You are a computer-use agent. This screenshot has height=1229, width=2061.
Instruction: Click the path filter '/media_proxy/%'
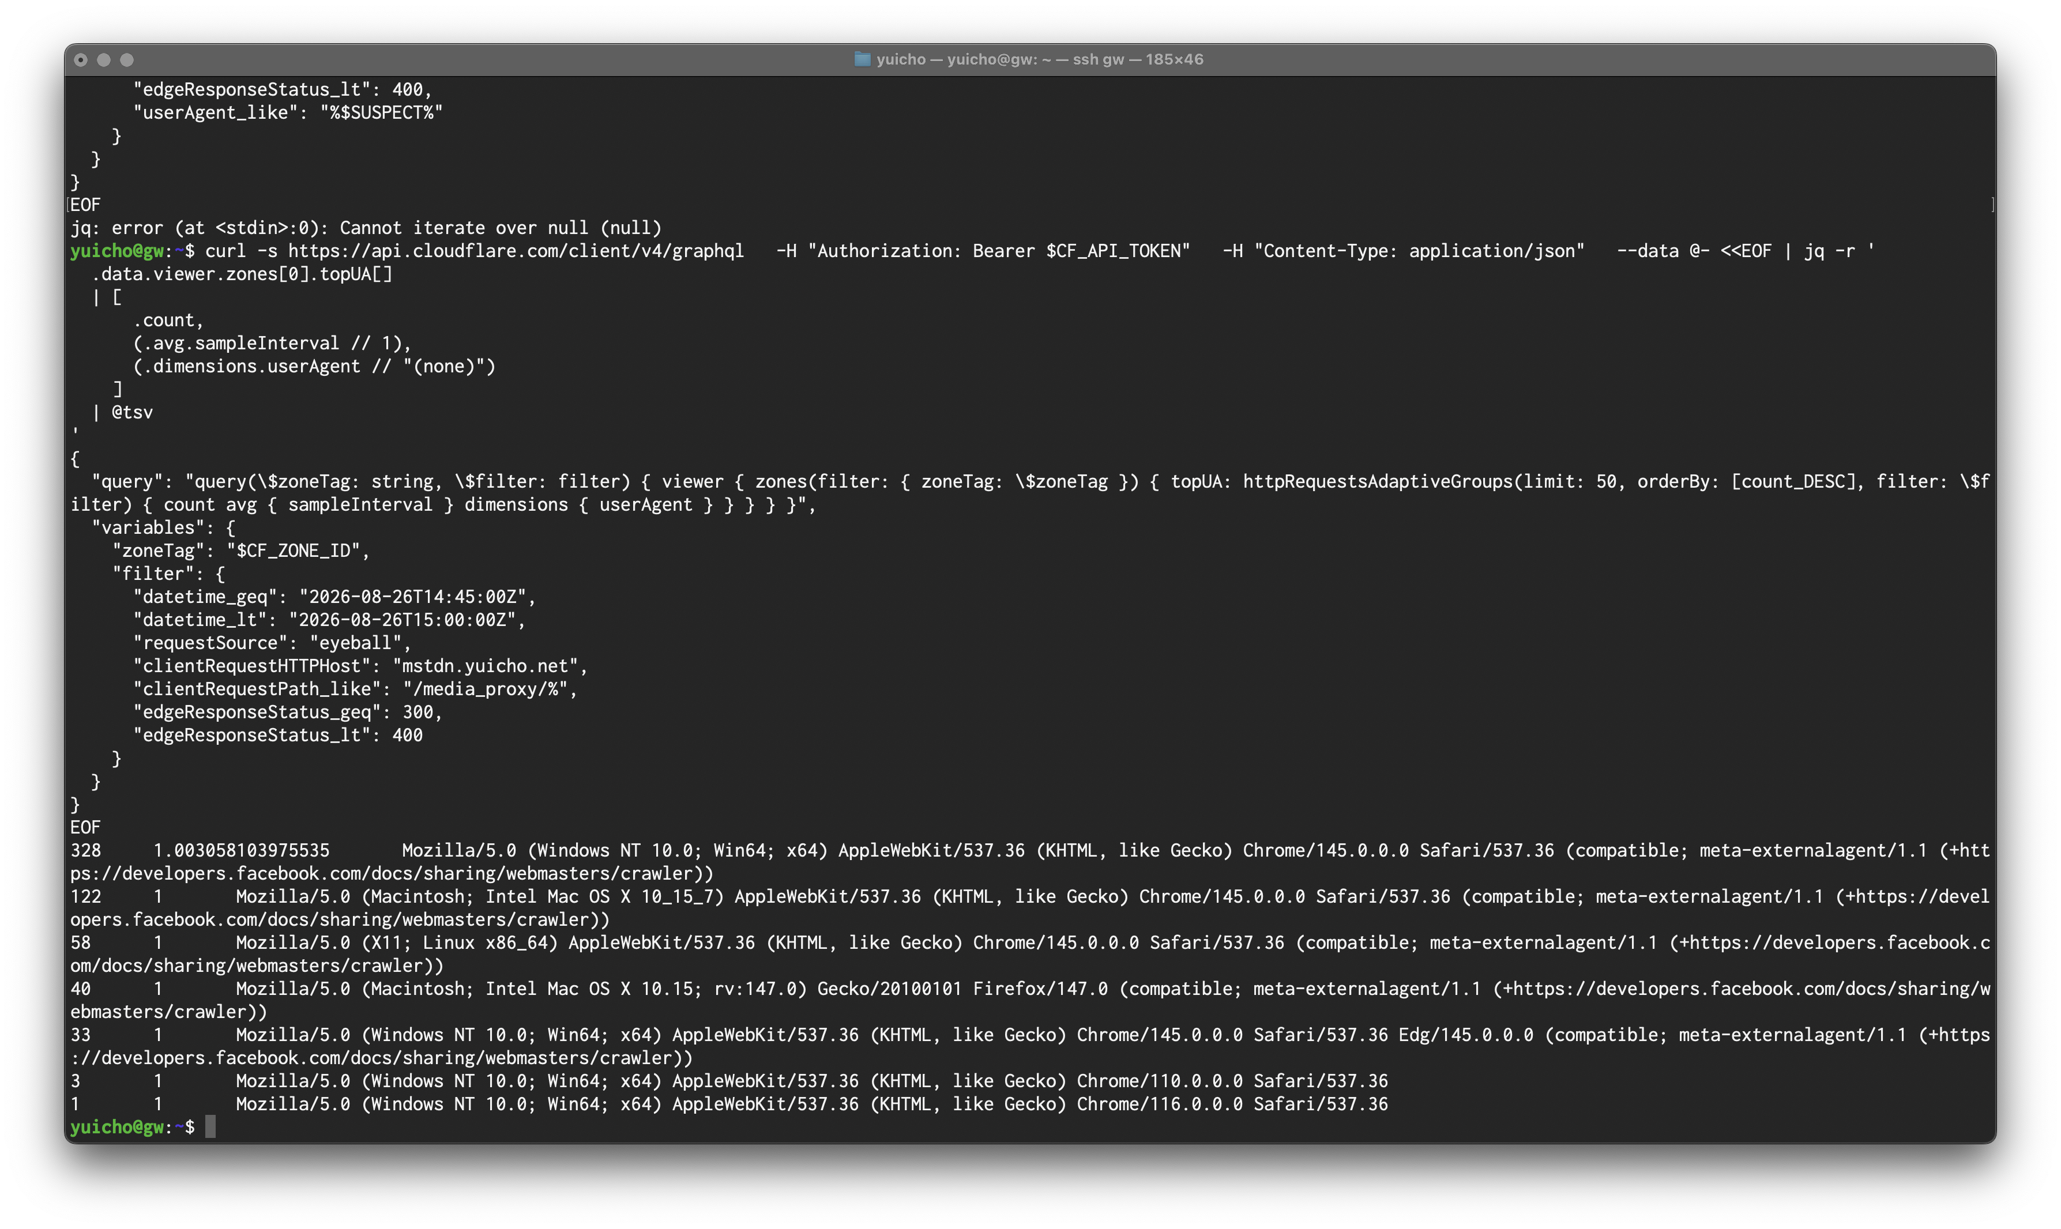(x=484, y=689)
